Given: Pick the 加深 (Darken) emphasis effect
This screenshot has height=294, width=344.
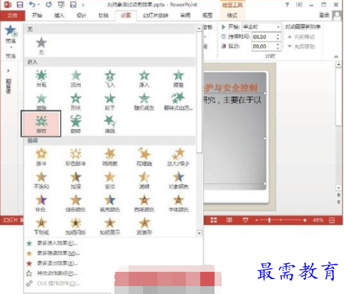Looking at the screenshot, I should 76,180.
